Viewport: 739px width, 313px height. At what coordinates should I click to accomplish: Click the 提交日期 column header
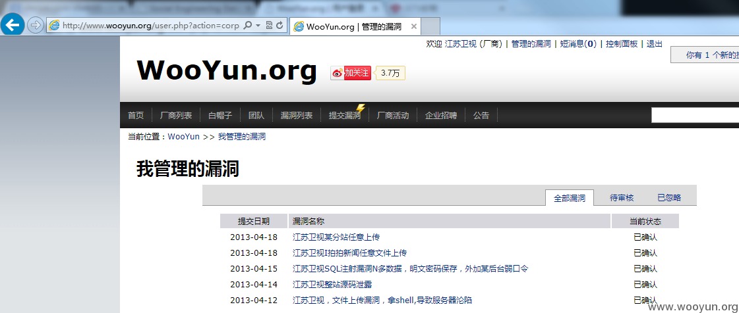[x=254, y=221]
